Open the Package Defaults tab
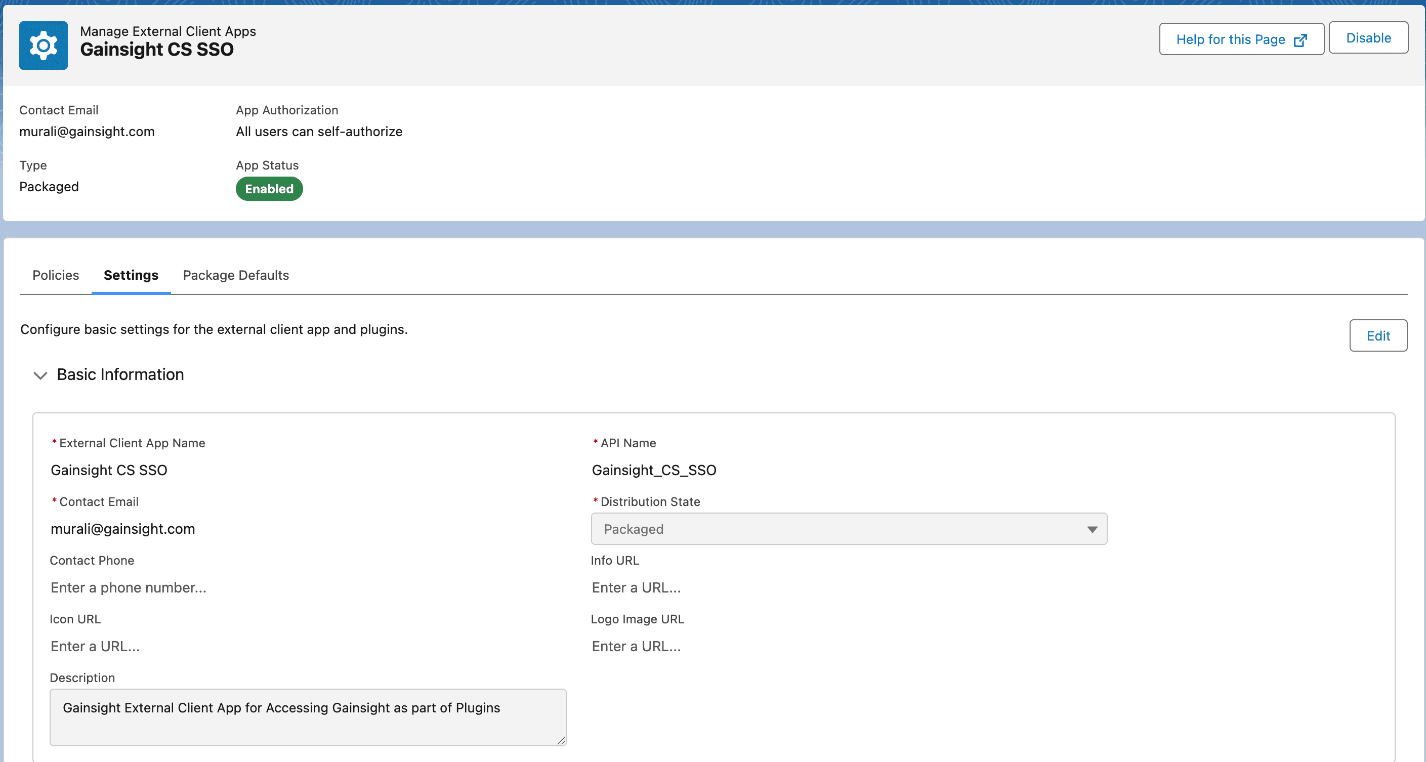The width and height of the screenshot is (1426, 762). click(236, 275)
